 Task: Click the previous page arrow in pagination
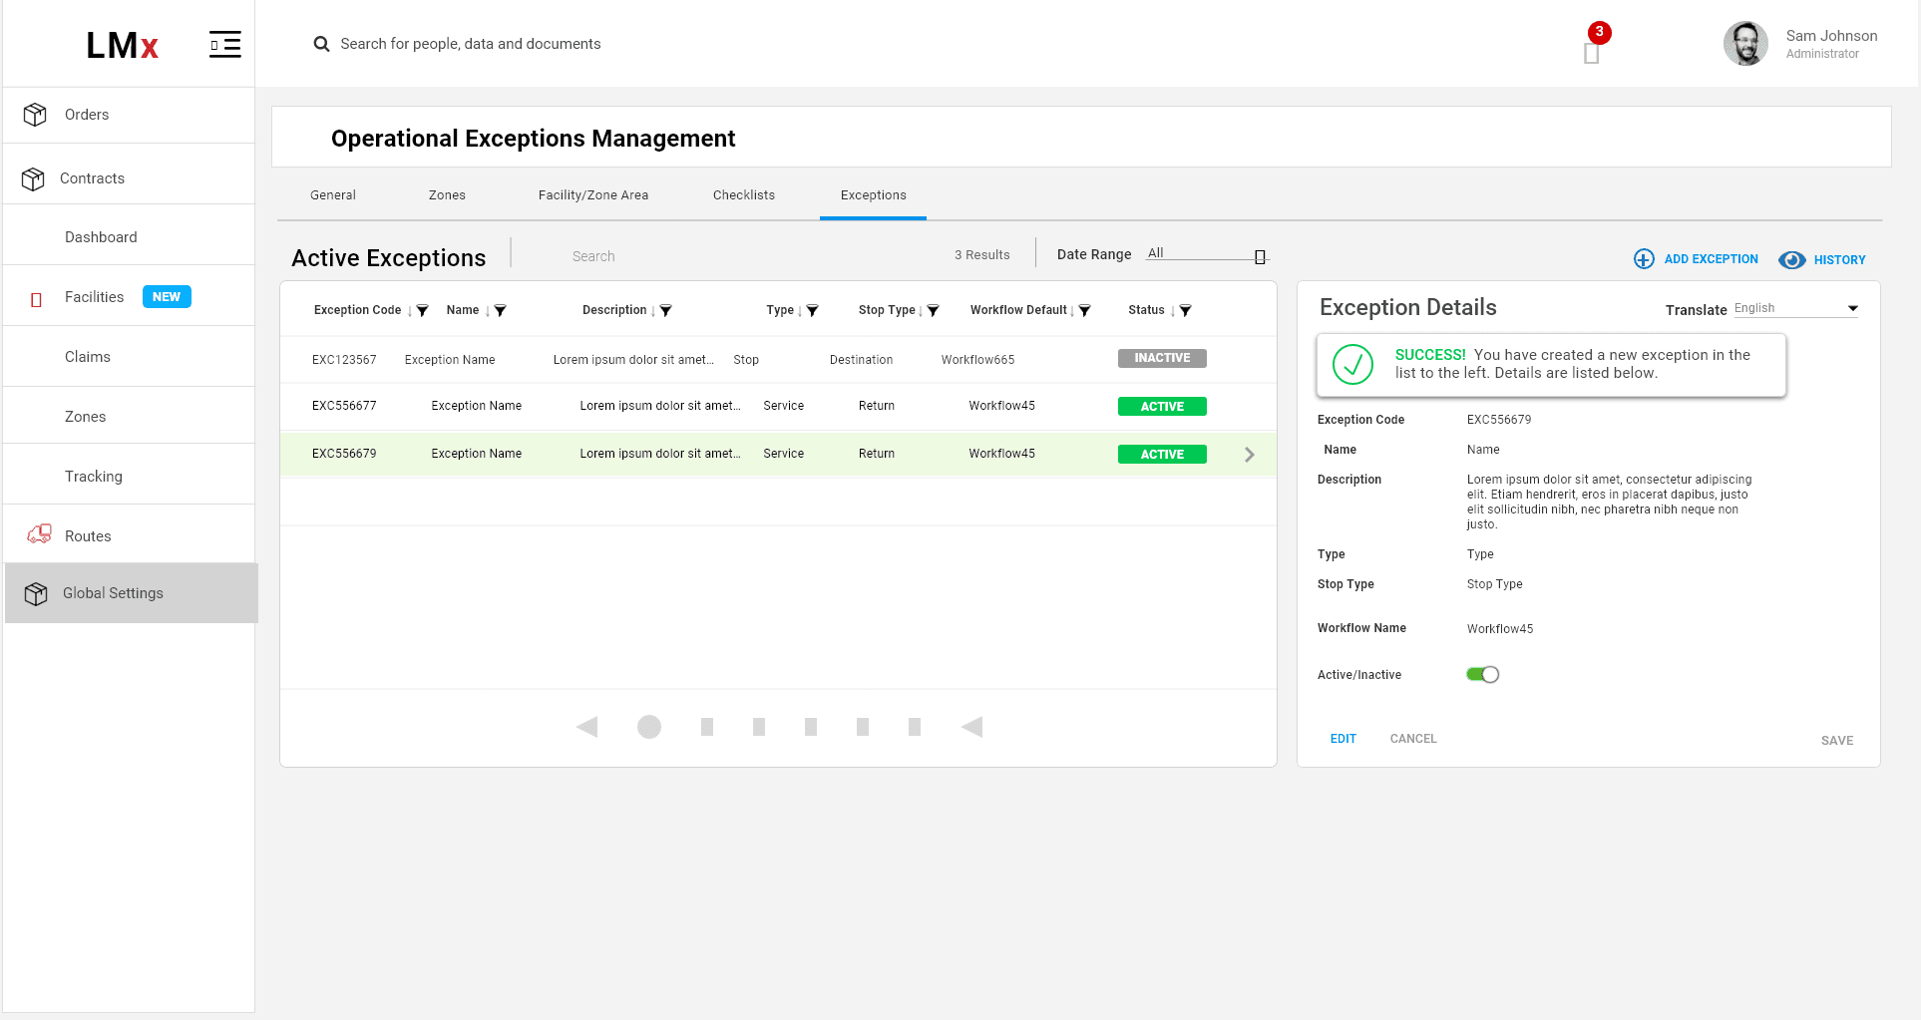pyautogui.click(x=587, y=727)
